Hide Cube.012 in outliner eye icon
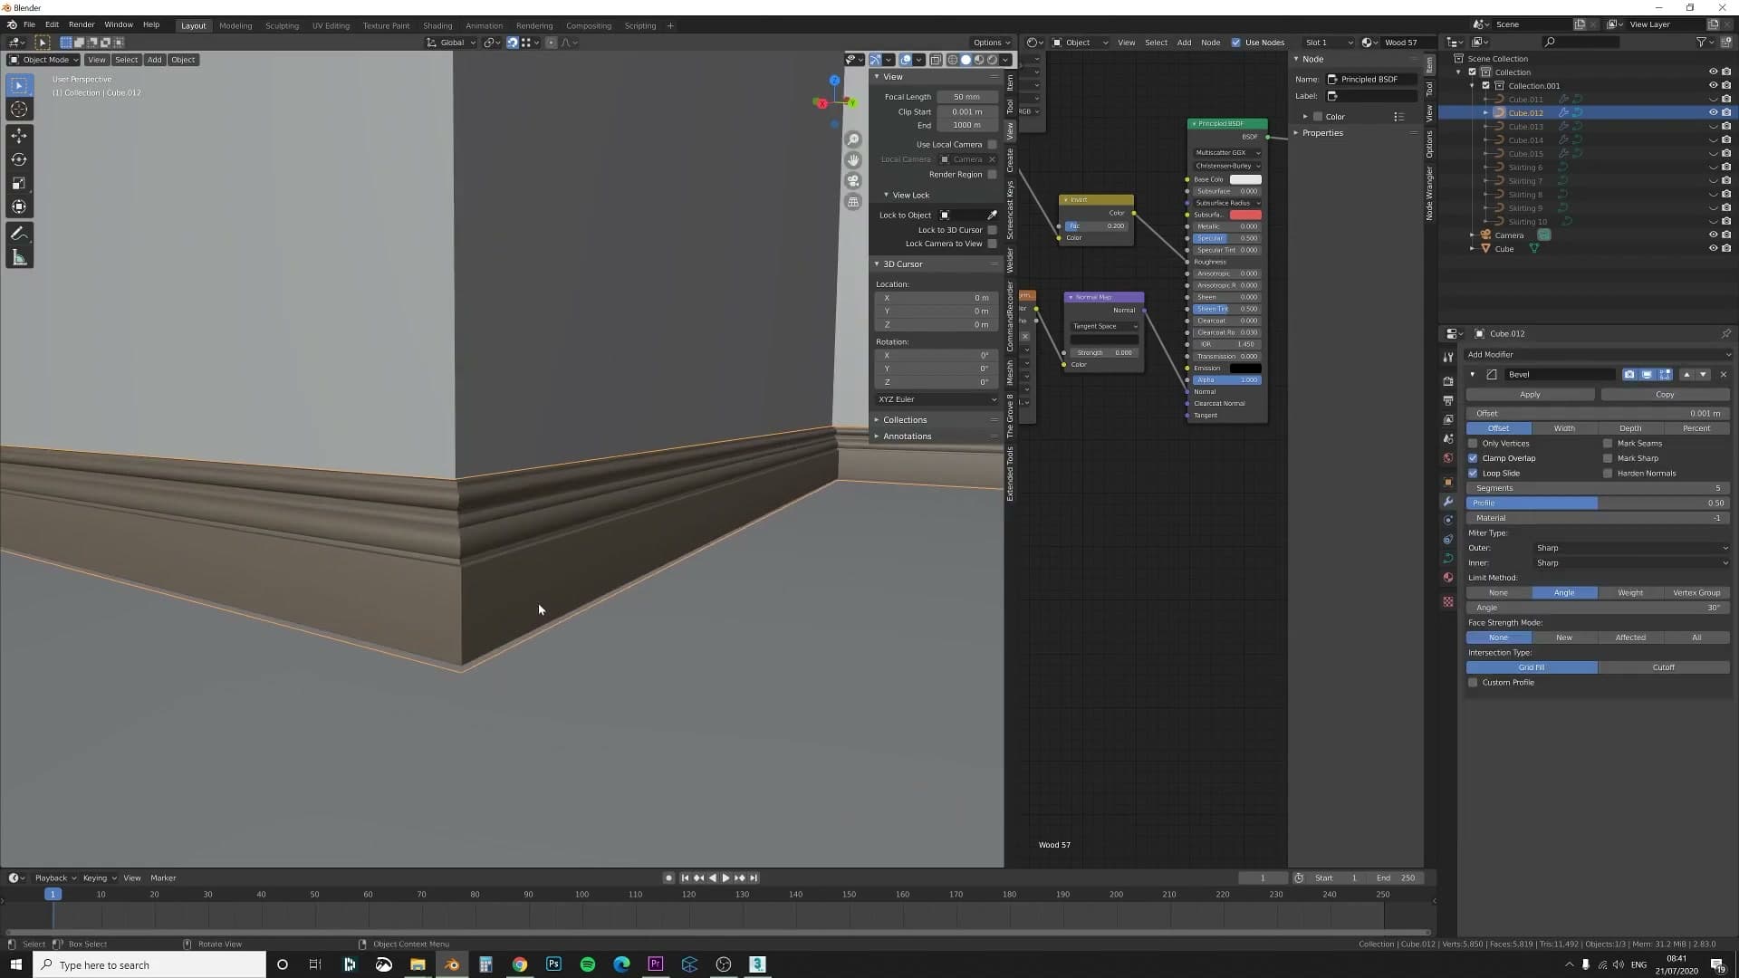The width and height of the screenshot is (1739, 978). click(x=1713, y=113)
